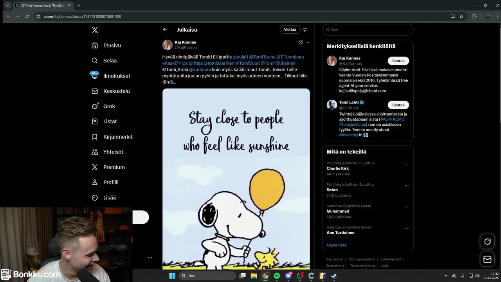The height and width of the screenshot is (282, 501).
Task: Open the @TomiVuori mention
Action: (247, 63)
